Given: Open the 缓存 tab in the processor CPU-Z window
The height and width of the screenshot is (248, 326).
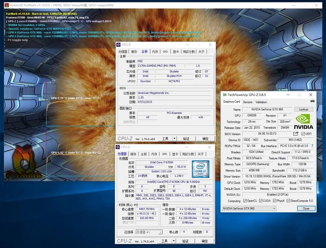Looking at the screenshot, I should pos(133,154).
